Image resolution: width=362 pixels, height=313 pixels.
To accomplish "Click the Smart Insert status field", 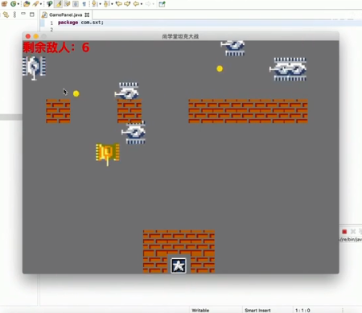I will [257, 310].
